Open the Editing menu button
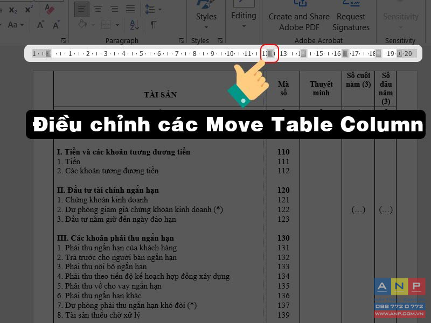Image resolution: width=431 pixels, height=323 pixels. [244, 16]
